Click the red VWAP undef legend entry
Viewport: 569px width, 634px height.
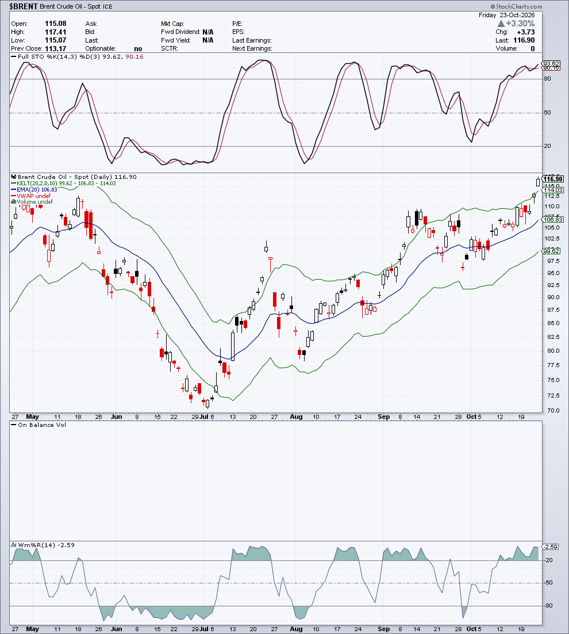coord(31,196)
